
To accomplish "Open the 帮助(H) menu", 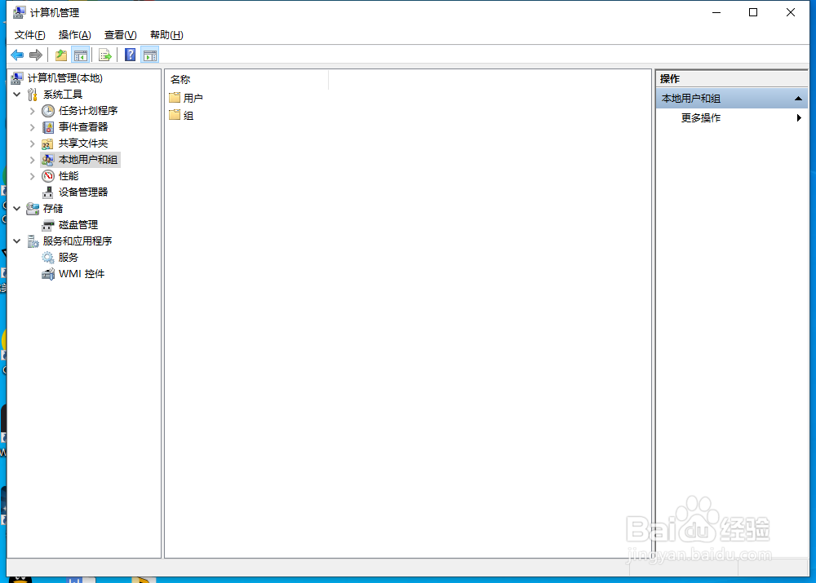I will [166, 35].
